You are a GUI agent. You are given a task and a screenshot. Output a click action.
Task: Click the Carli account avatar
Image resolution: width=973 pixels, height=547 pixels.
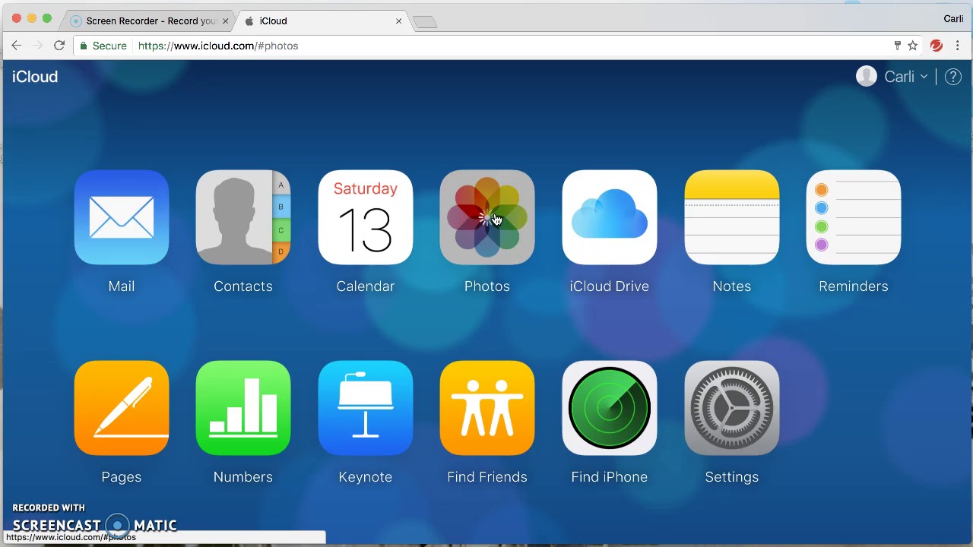pyautogui.click(x=867, y=76)
